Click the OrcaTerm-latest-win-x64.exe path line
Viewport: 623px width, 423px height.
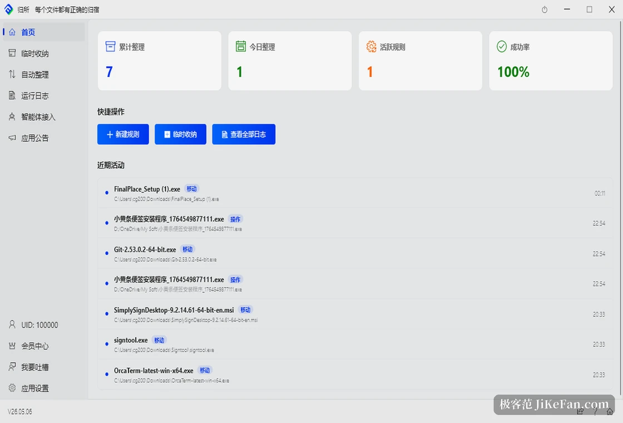(x=172, y=381)
